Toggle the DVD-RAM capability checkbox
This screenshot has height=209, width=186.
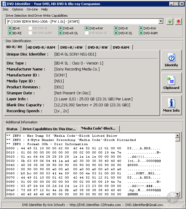[141, 33]
